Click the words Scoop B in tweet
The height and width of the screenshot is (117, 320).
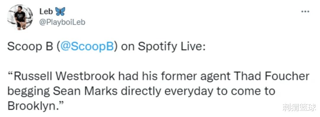pyautogui.click(x=30, y=47)
